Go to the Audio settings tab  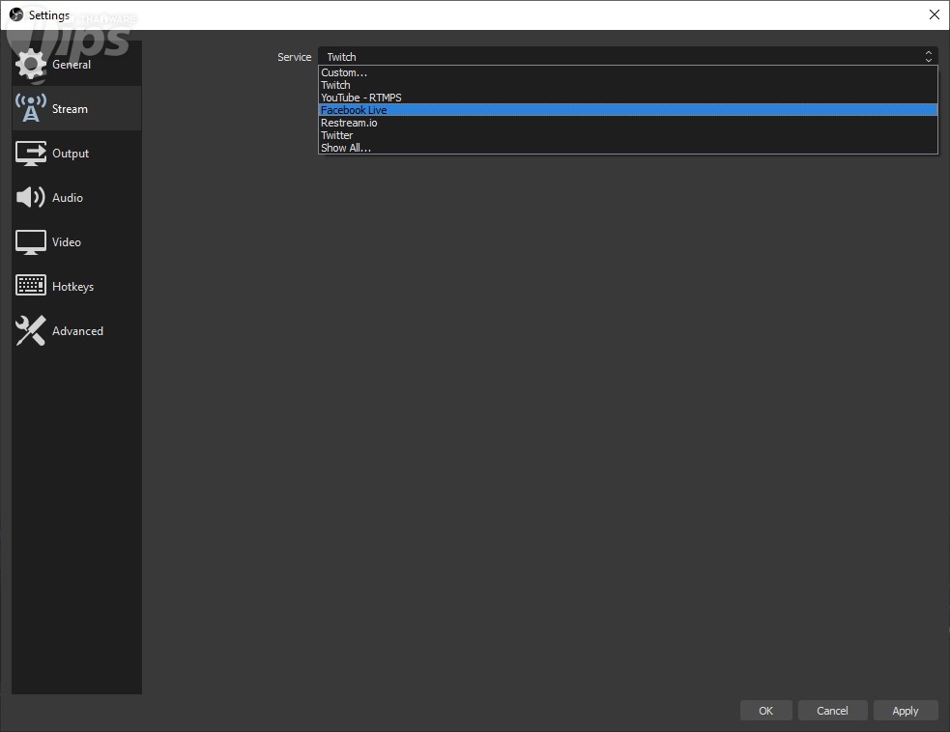coord(76,197)
